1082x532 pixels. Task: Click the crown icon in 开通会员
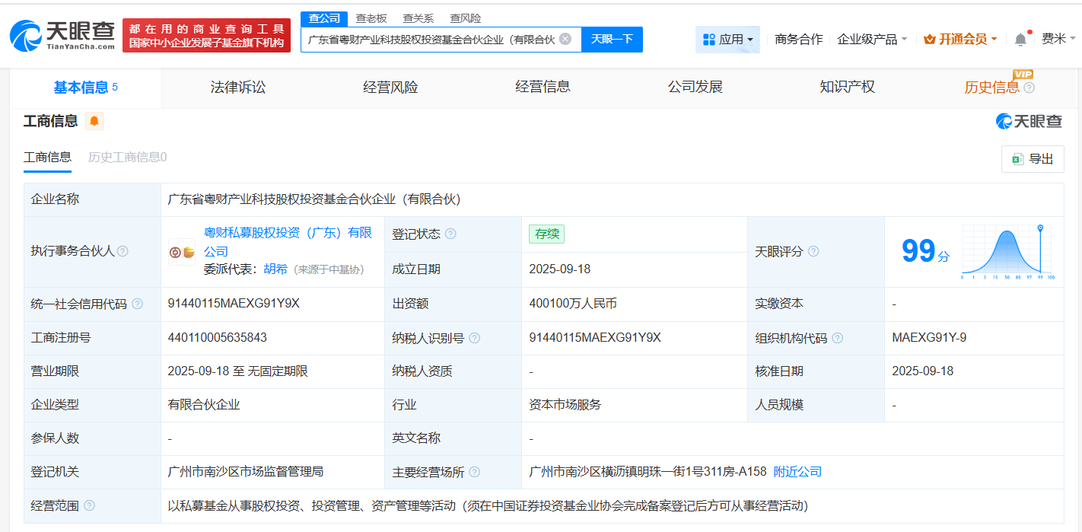[928, 37]
